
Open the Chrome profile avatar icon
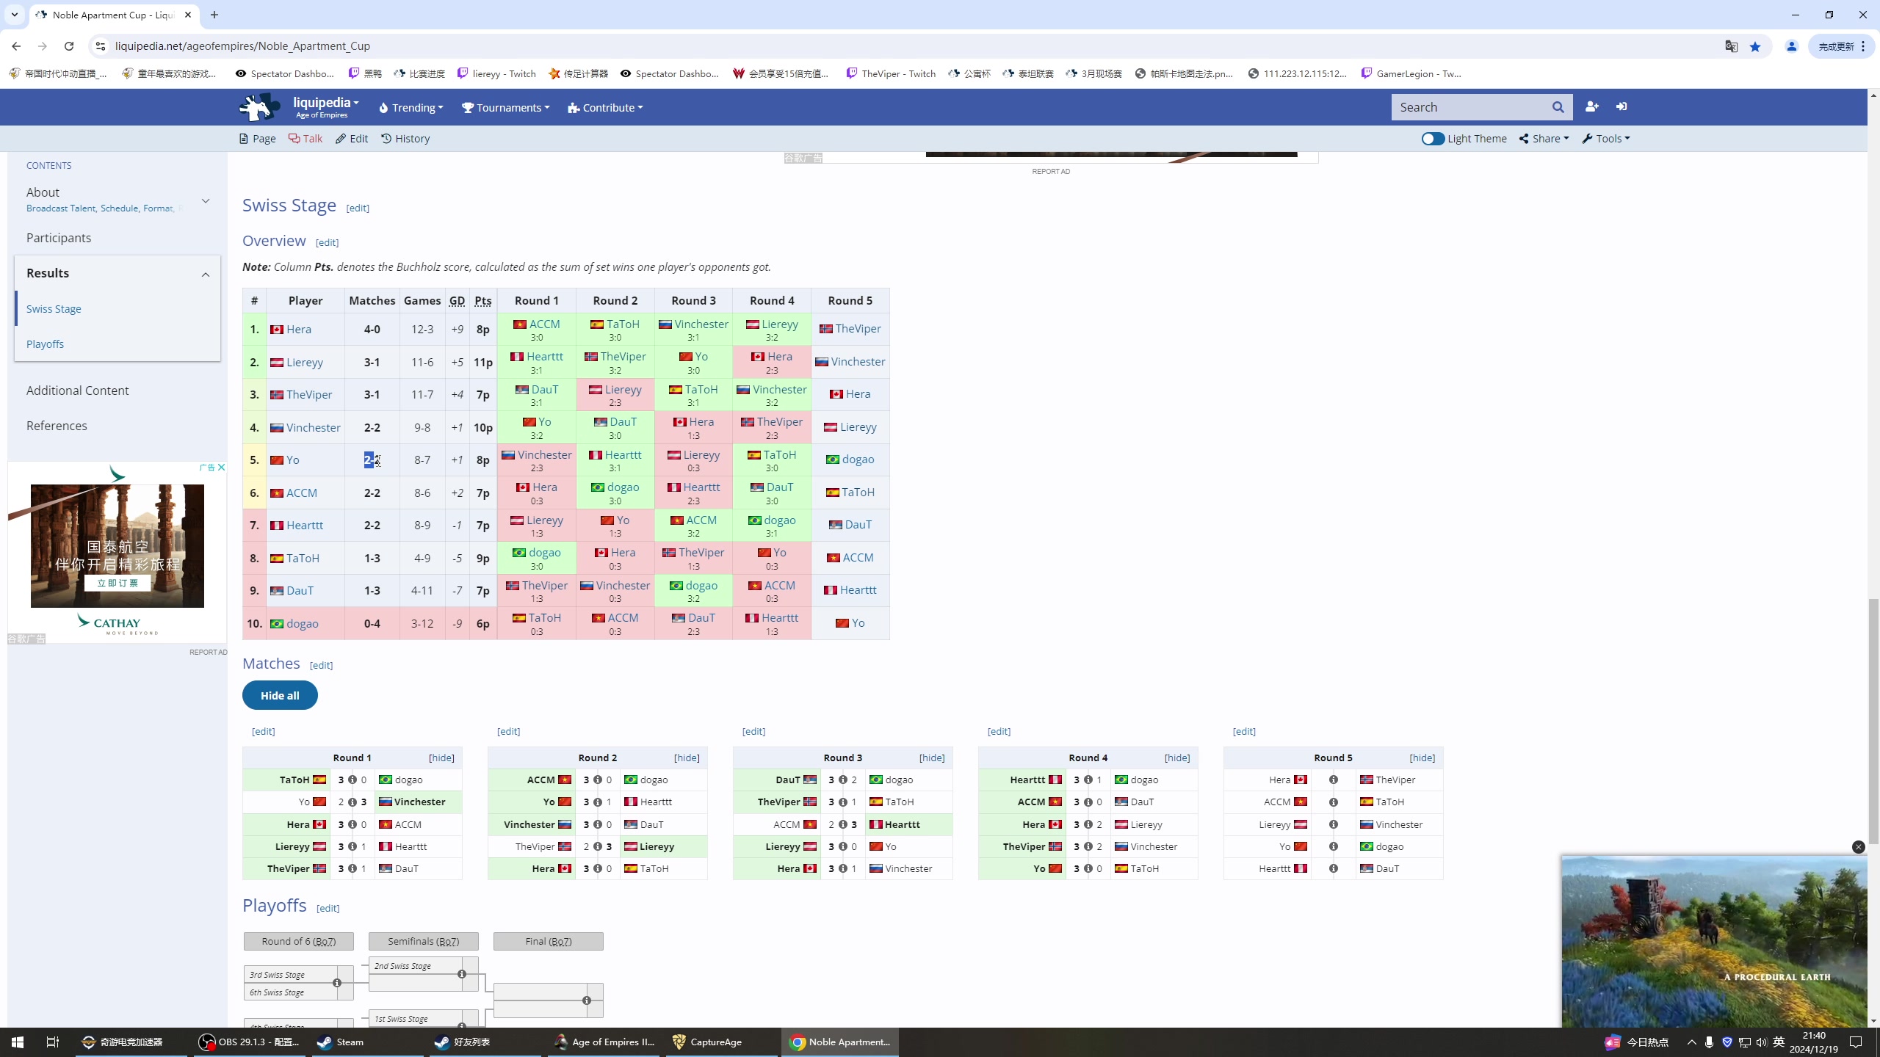coord(1791,46)
